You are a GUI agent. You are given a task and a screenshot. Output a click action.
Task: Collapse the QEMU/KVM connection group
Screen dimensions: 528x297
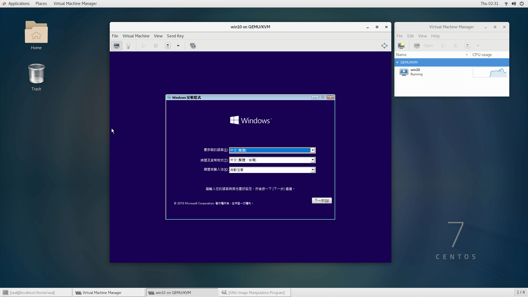pos(397,62)
